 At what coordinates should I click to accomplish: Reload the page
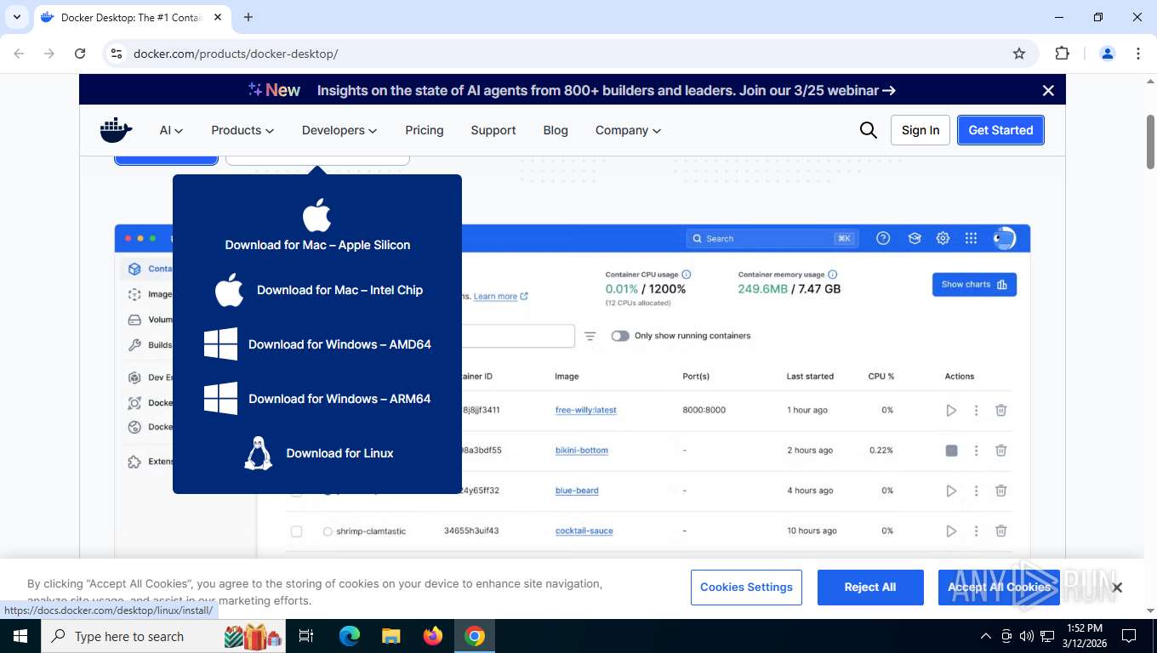click(80, 54)
